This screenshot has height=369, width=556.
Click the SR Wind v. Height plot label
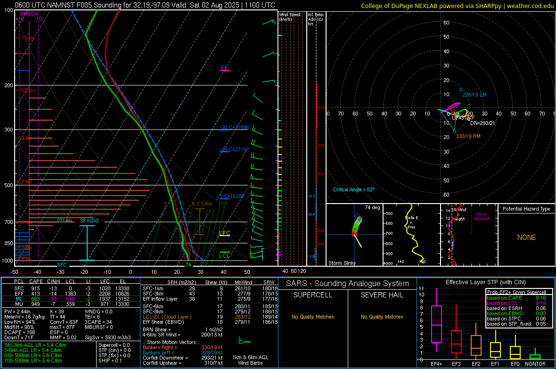coord(459,214)
